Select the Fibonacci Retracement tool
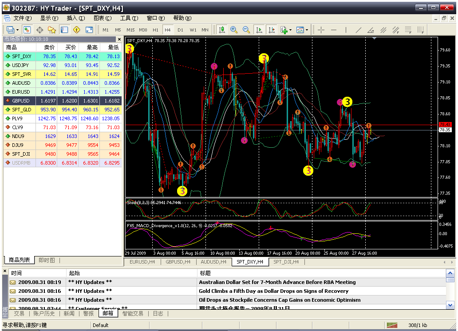 [408, 30]
